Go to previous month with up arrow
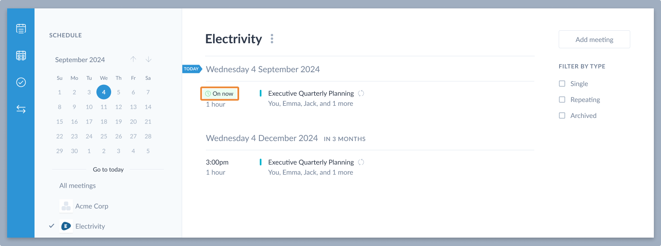The width and height of the screenshot is (661, 246). [133, 59]
